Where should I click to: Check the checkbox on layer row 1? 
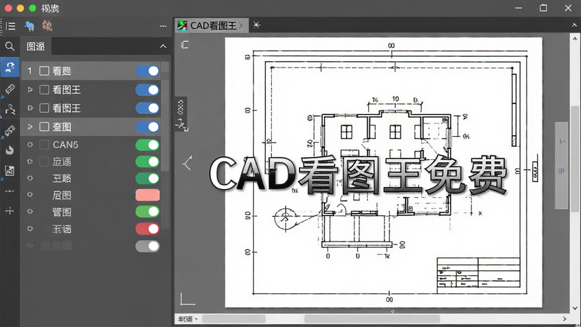pos(44,71)
